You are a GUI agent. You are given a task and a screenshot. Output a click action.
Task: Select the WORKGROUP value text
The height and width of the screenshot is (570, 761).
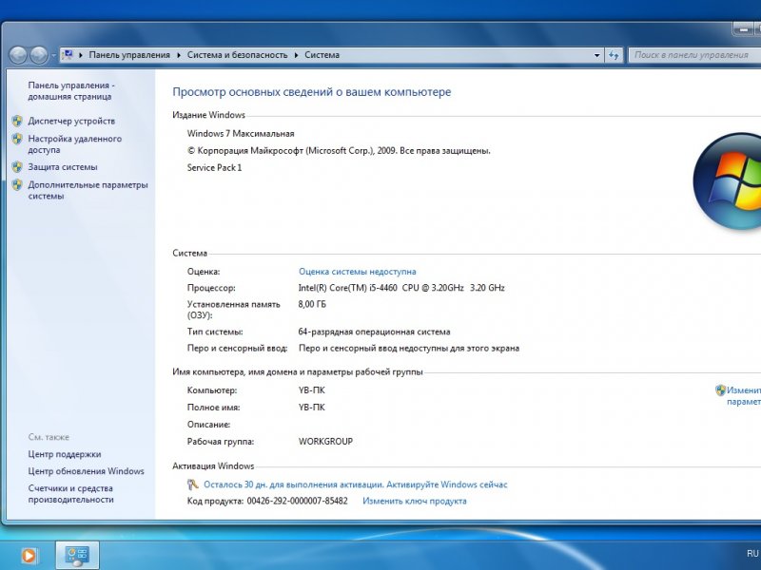325,442
